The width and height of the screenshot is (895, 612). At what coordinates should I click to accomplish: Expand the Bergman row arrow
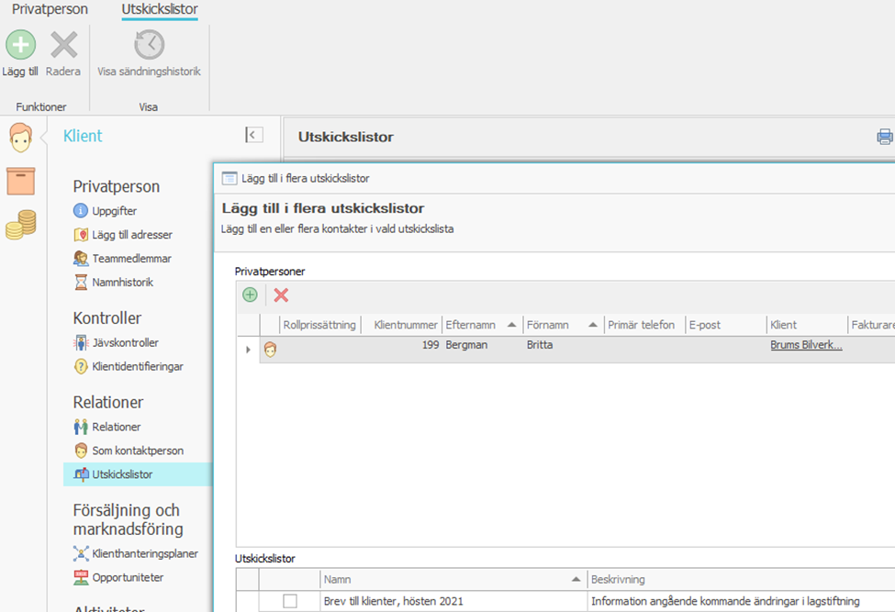[248, 350]
